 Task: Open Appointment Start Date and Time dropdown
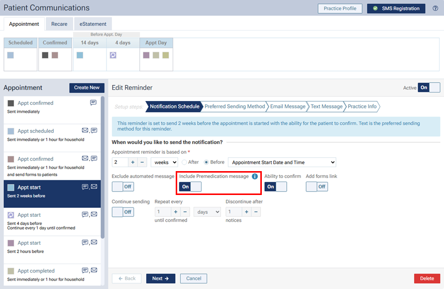282,162
